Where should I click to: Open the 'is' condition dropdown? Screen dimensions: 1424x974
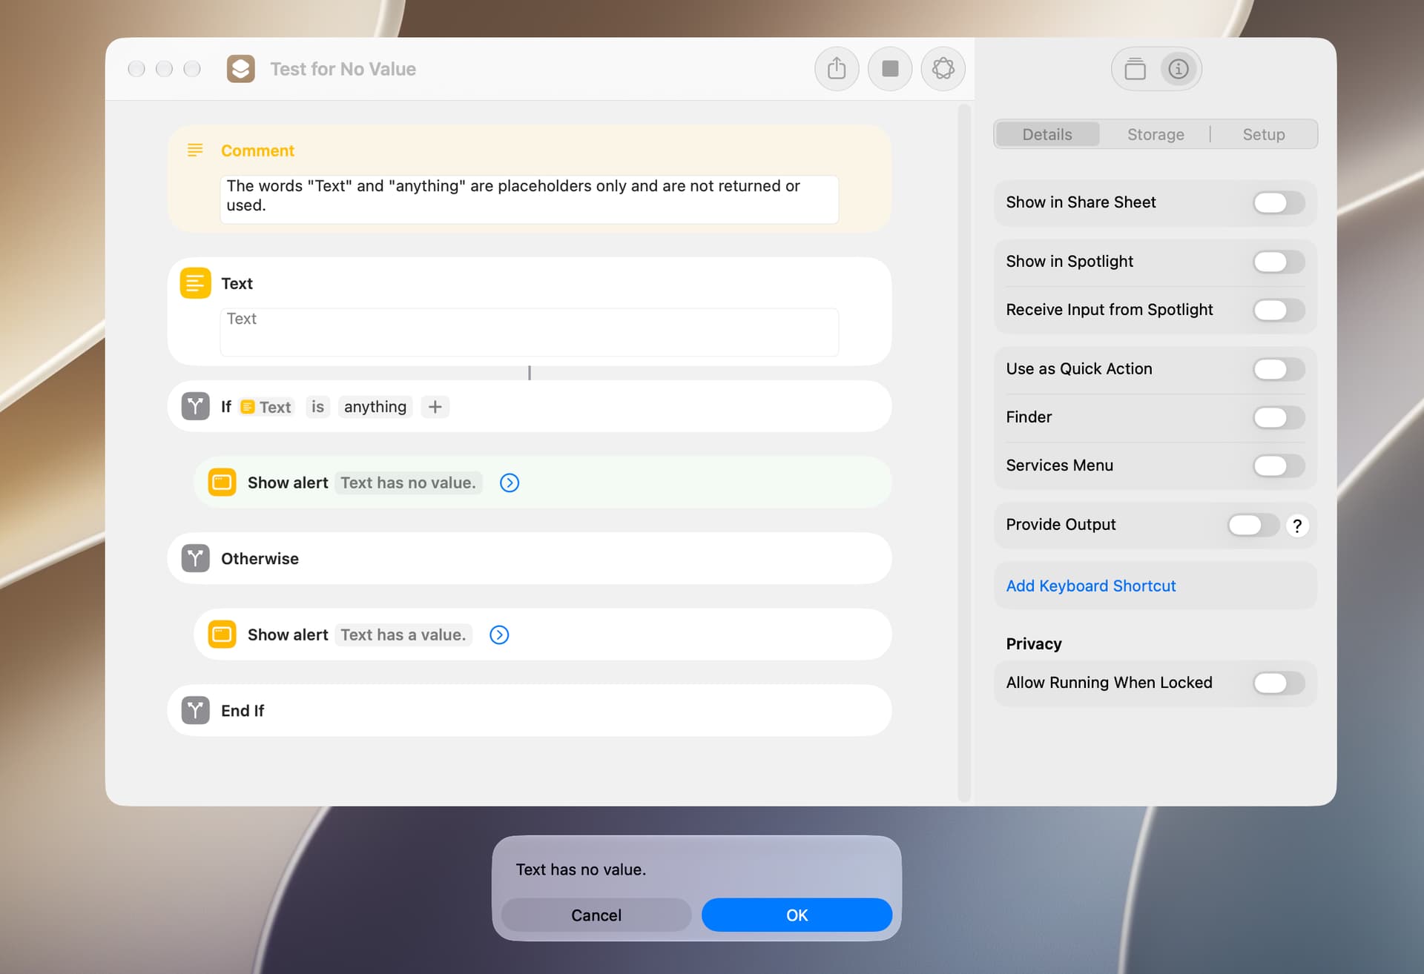pyautogui.click(x=317, y=407)
